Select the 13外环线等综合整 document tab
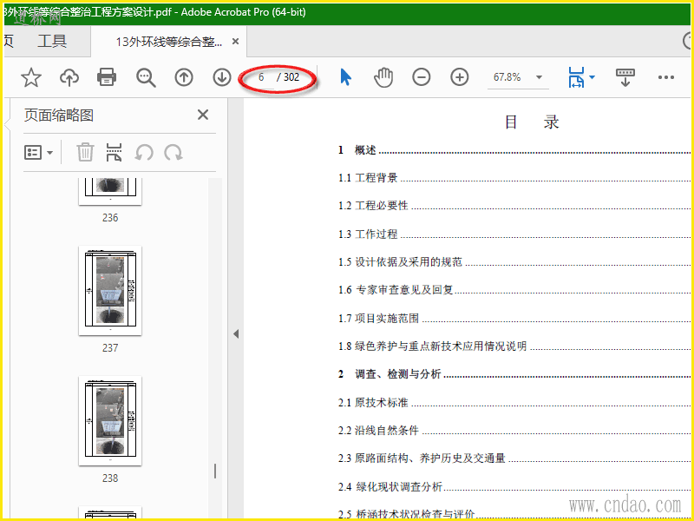Screen dimensions: 694x521 point(169,42)
